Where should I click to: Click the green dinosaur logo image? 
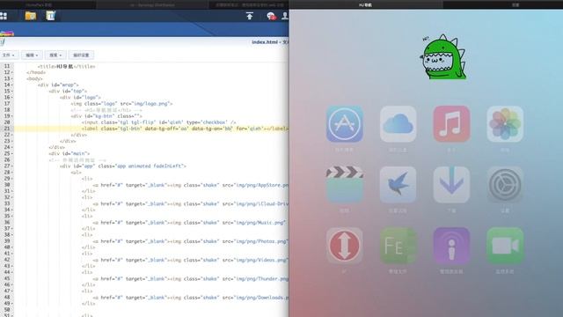coord(443,56)
